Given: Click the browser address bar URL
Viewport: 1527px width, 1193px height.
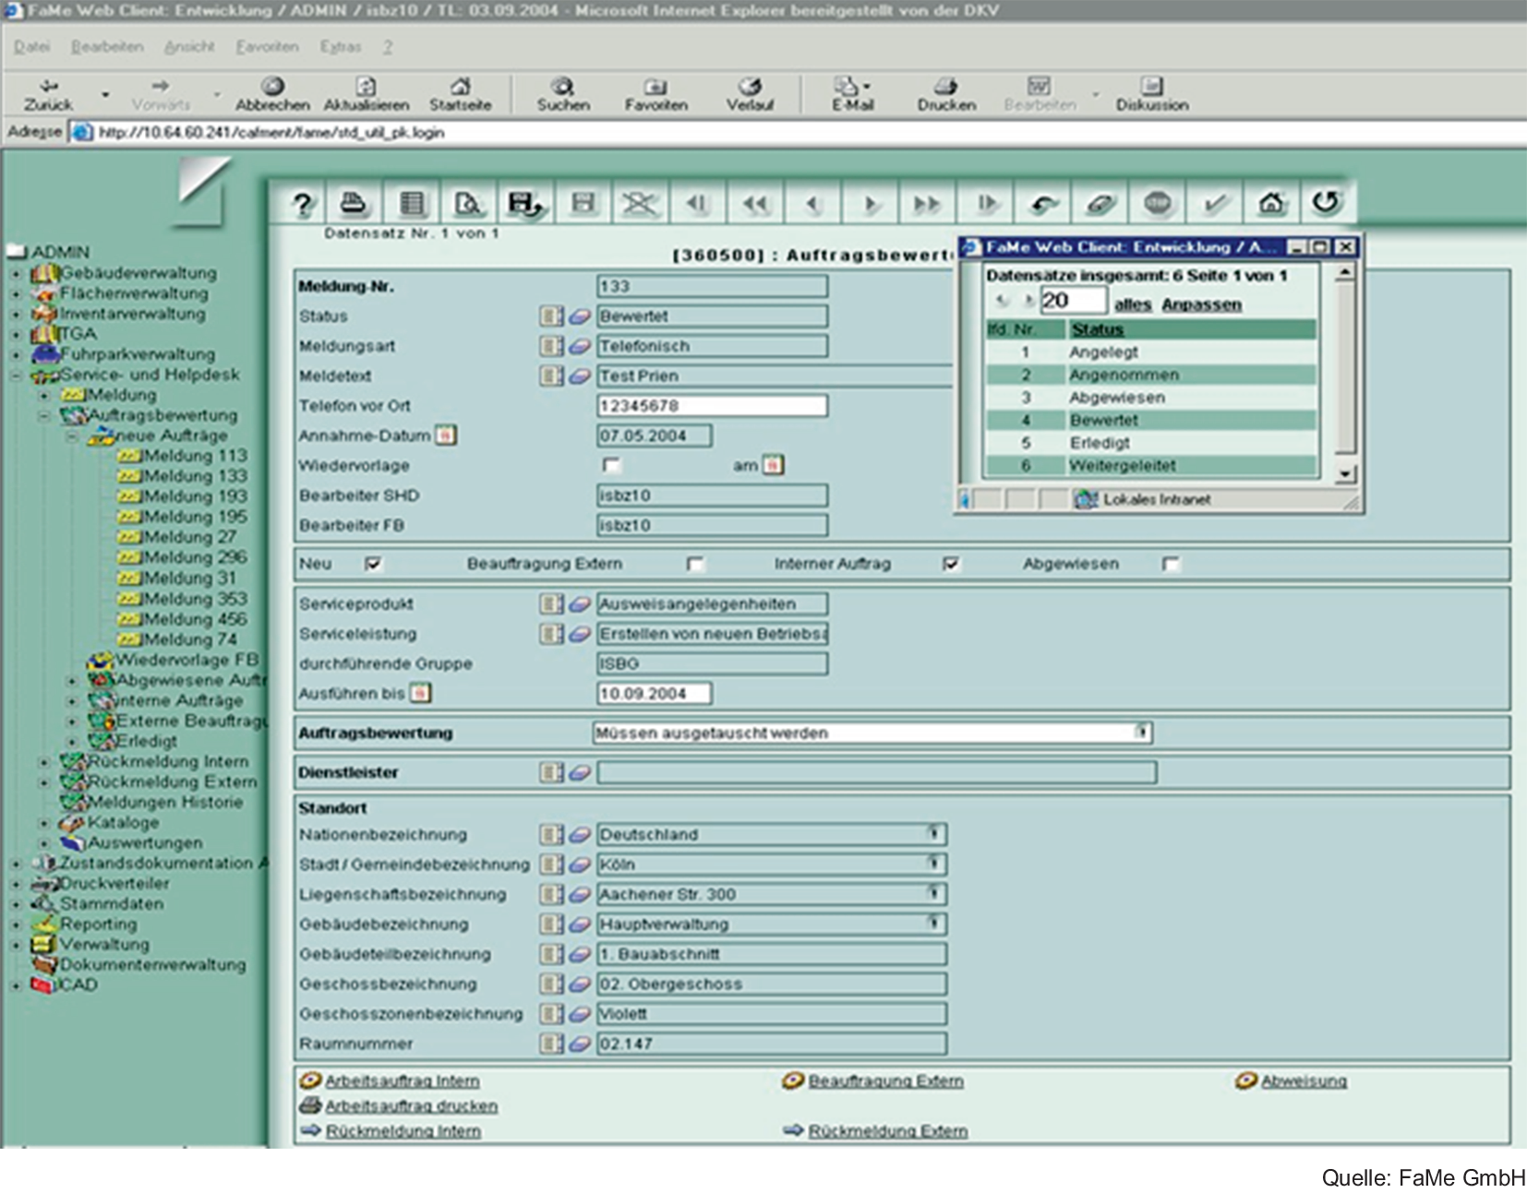Looking at the screenshot, I should tap(271, 132).
